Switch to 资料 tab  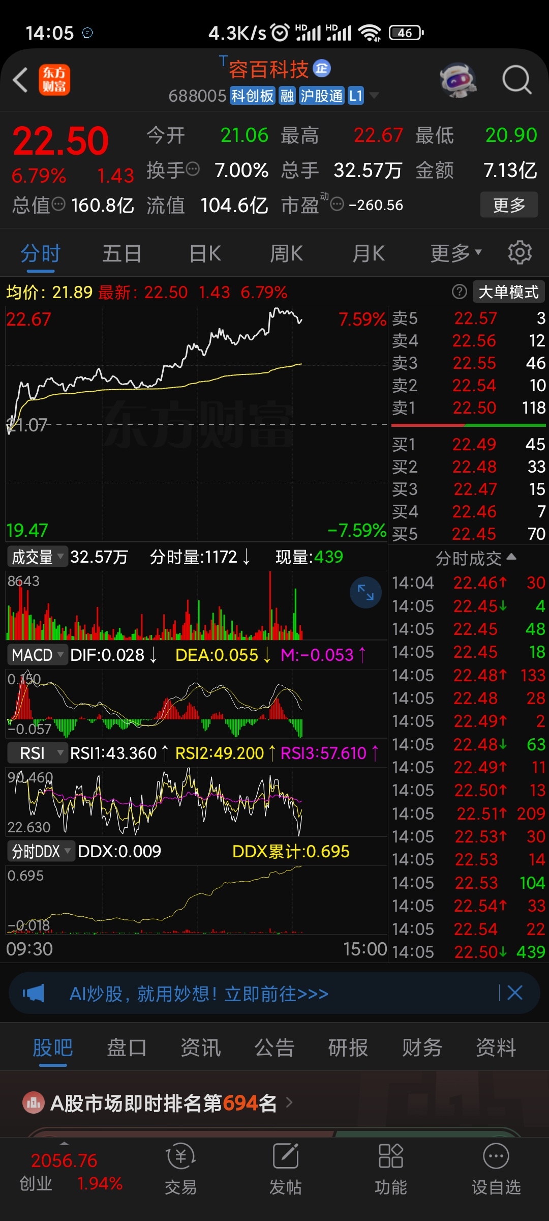point(496,1048)
